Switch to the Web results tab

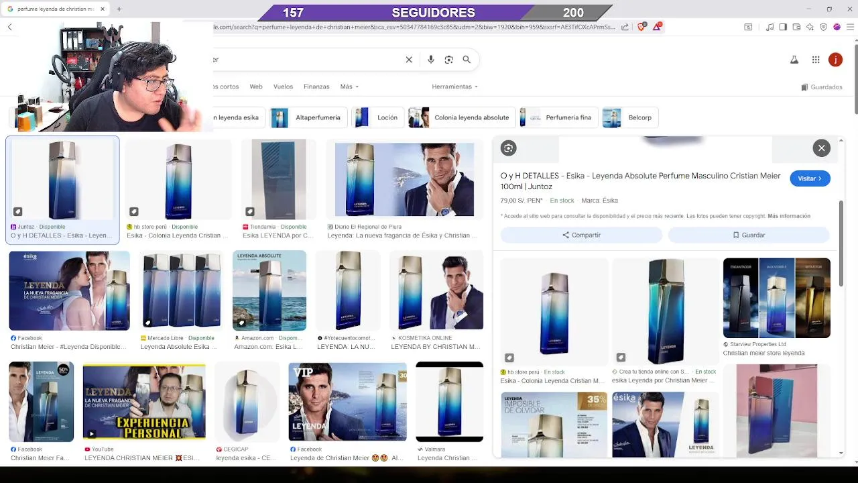[256, 87]
